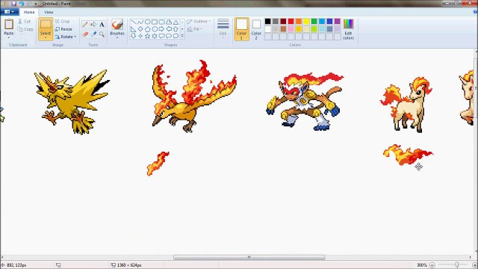Expand the Select dropdown arrow
Image resolution: width=478 pixels, height=269 pixels.
click(46, 38)
